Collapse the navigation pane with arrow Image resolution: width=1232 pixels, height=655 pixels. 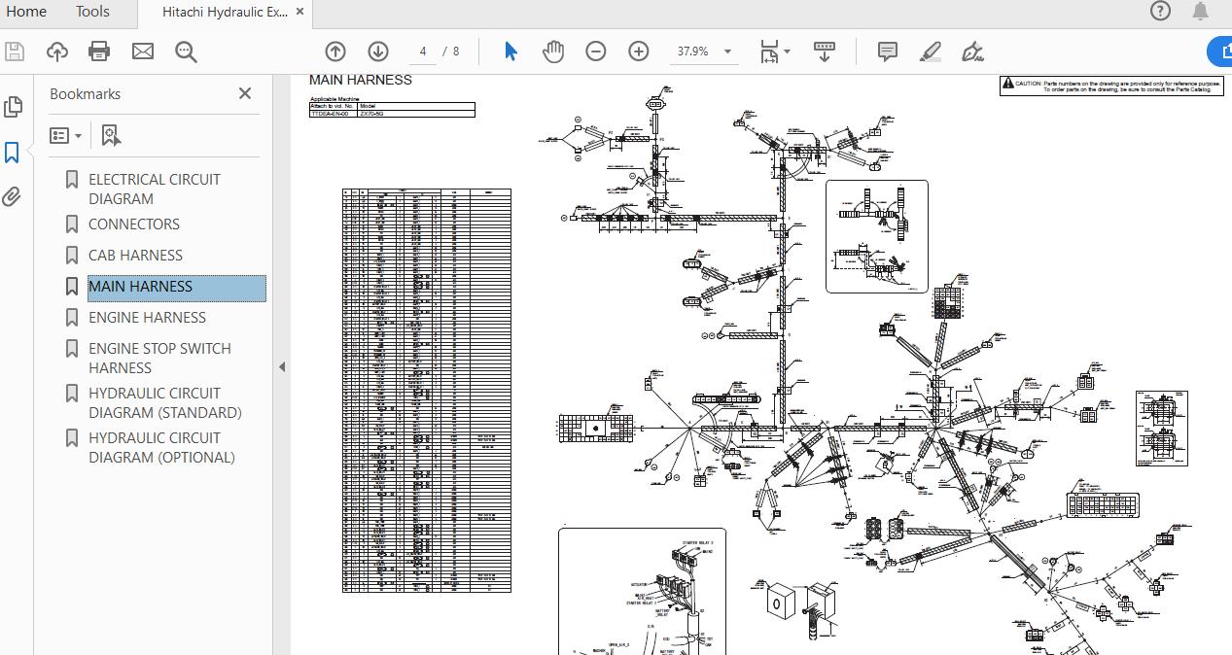pyautogui.click(x=282, y=367)
